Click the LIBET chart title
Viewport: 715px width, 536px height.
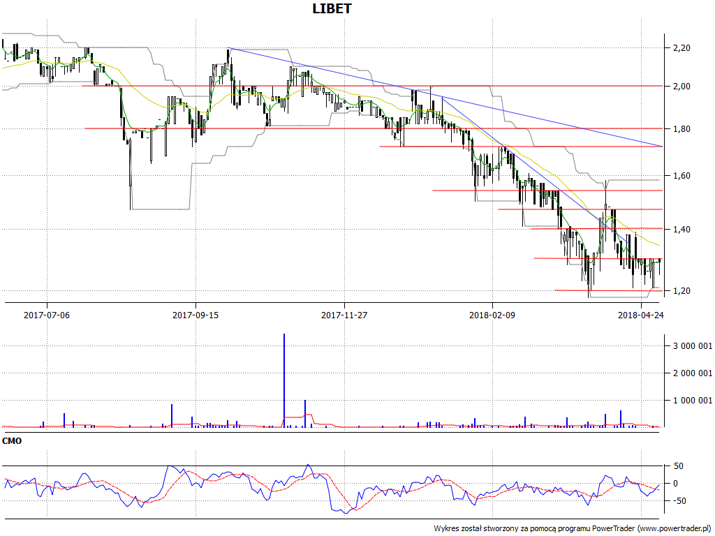(x=332, y=8)
